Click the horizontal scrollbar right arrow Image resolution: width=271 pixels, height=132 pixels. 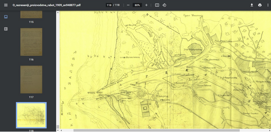coord(269,130)
